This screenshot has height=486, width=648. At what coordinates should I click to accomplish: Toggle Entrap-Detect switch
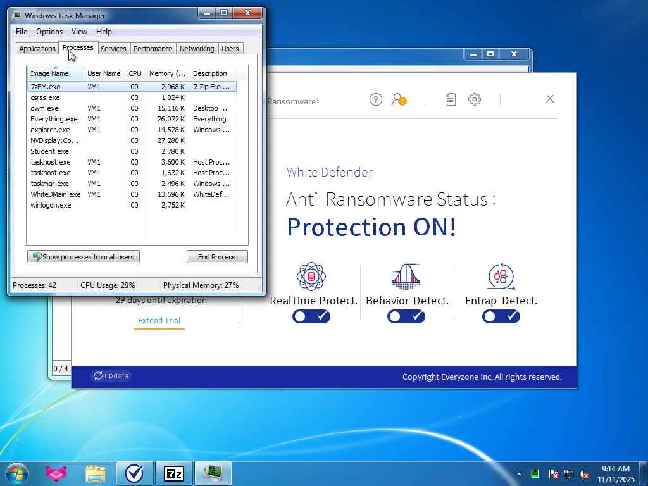(501, 316)
